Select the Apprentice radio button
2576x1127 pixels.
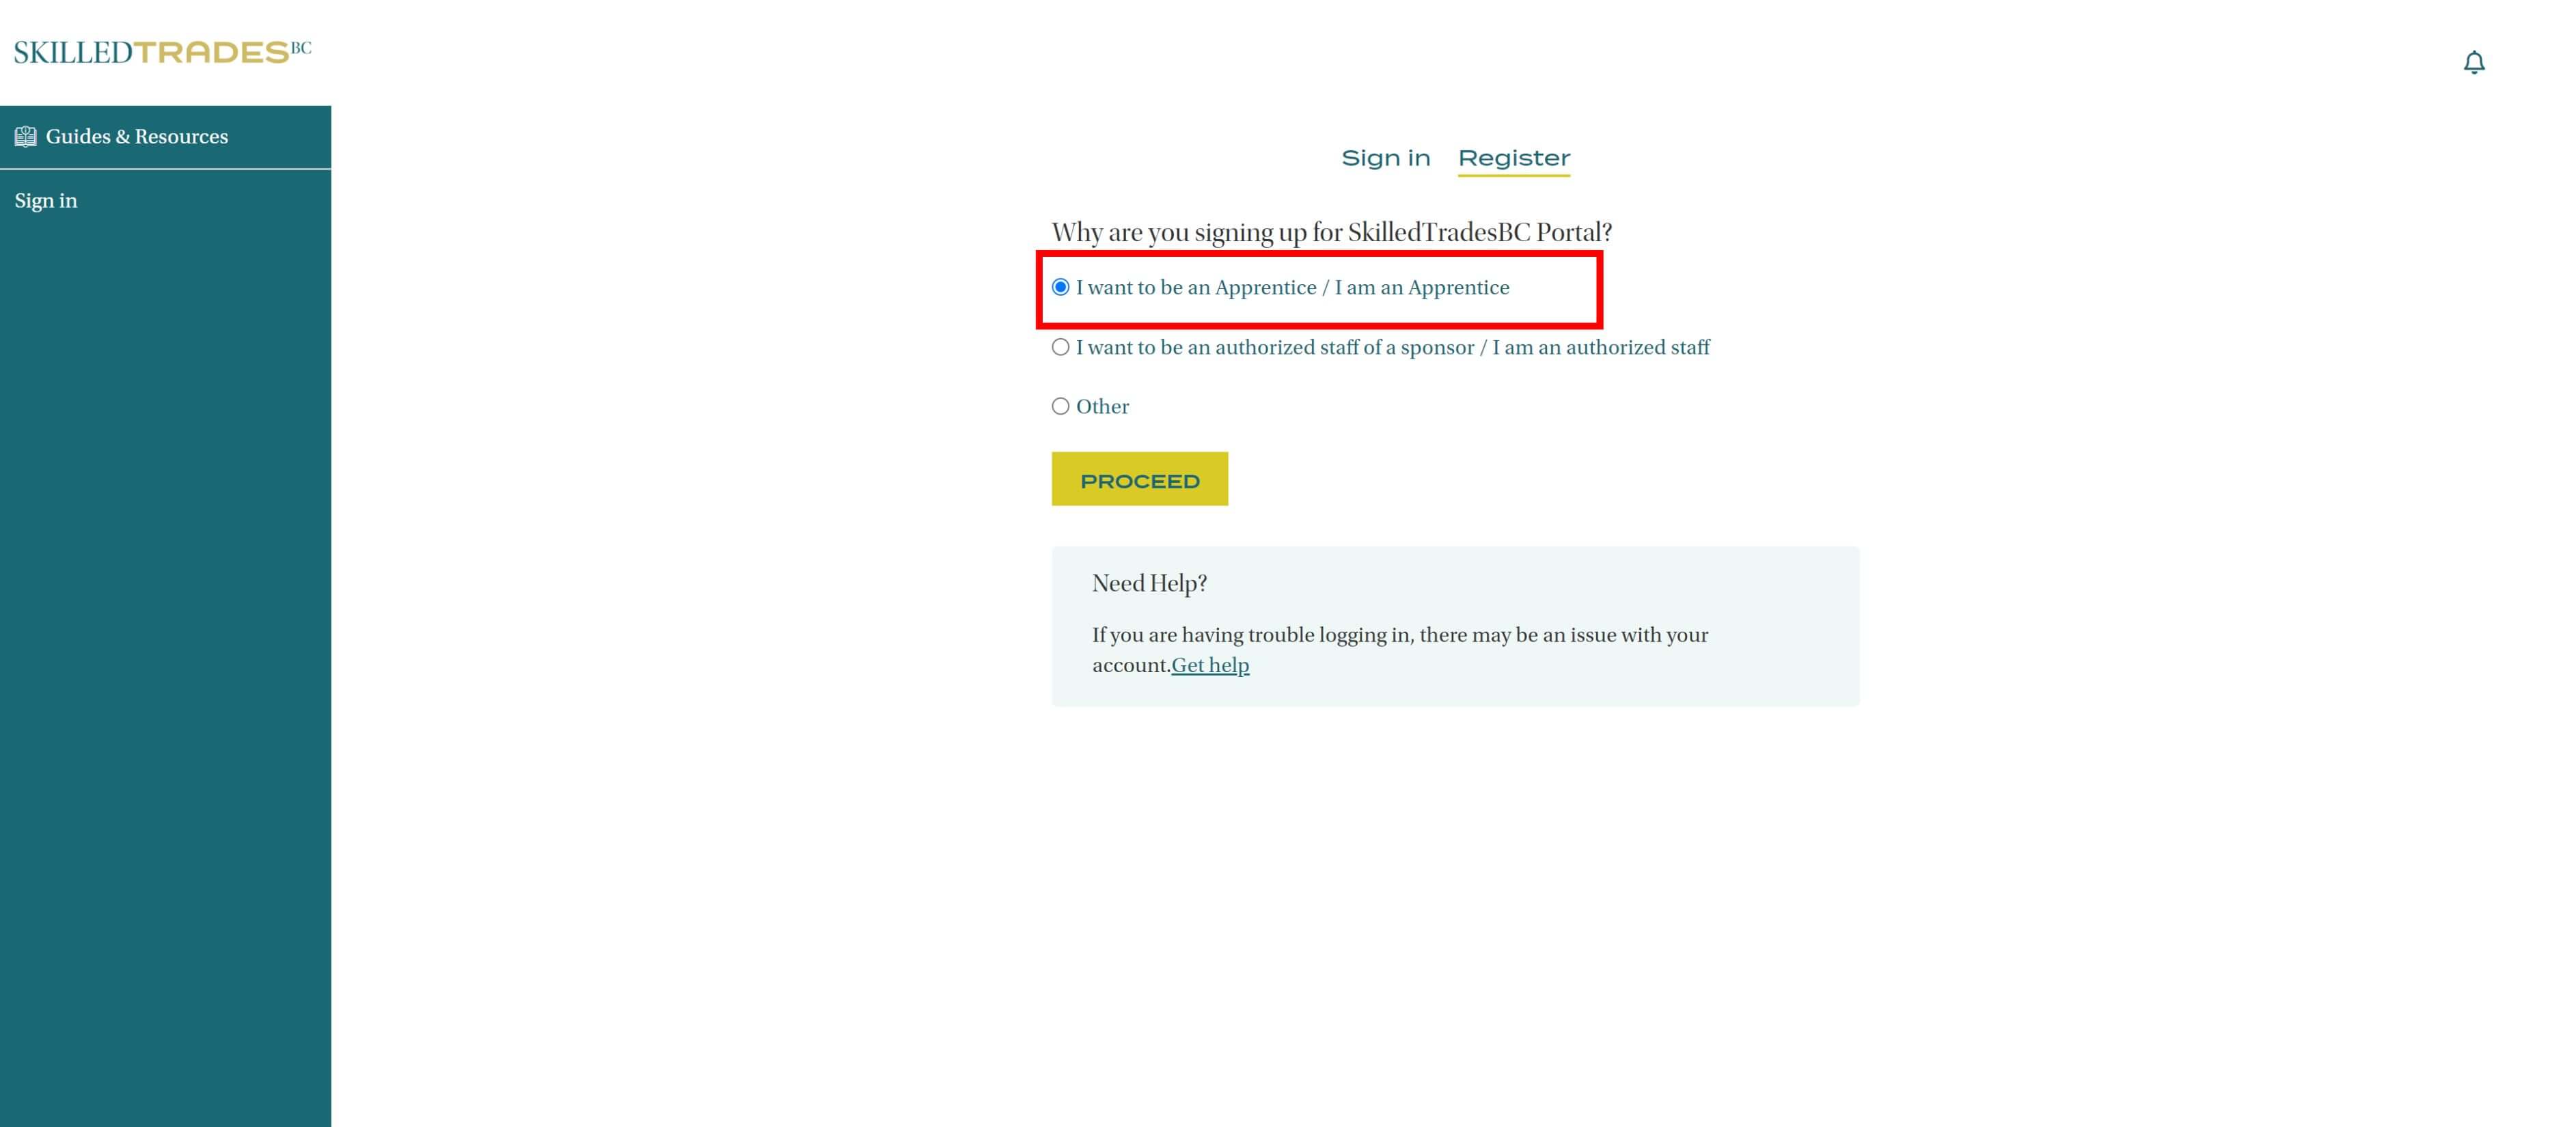click(x=1060, y=288)
